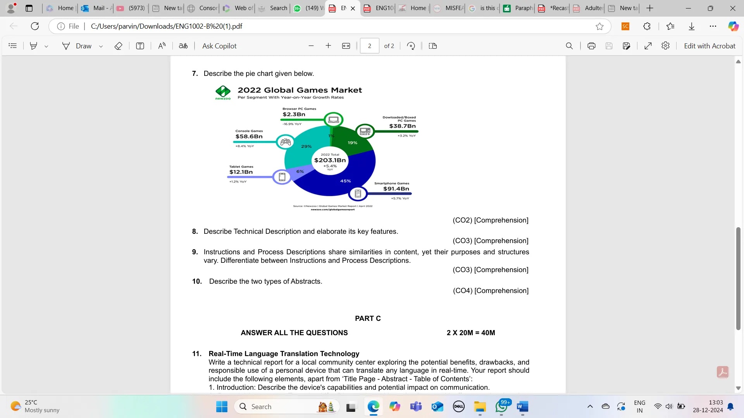Toggle the Highlight annotation tool
Viewport: 744px width, 418px height.
pyautogui.click(x=33, y=46)
